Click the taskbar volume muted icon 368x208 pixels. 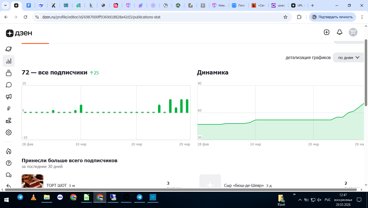319,200
